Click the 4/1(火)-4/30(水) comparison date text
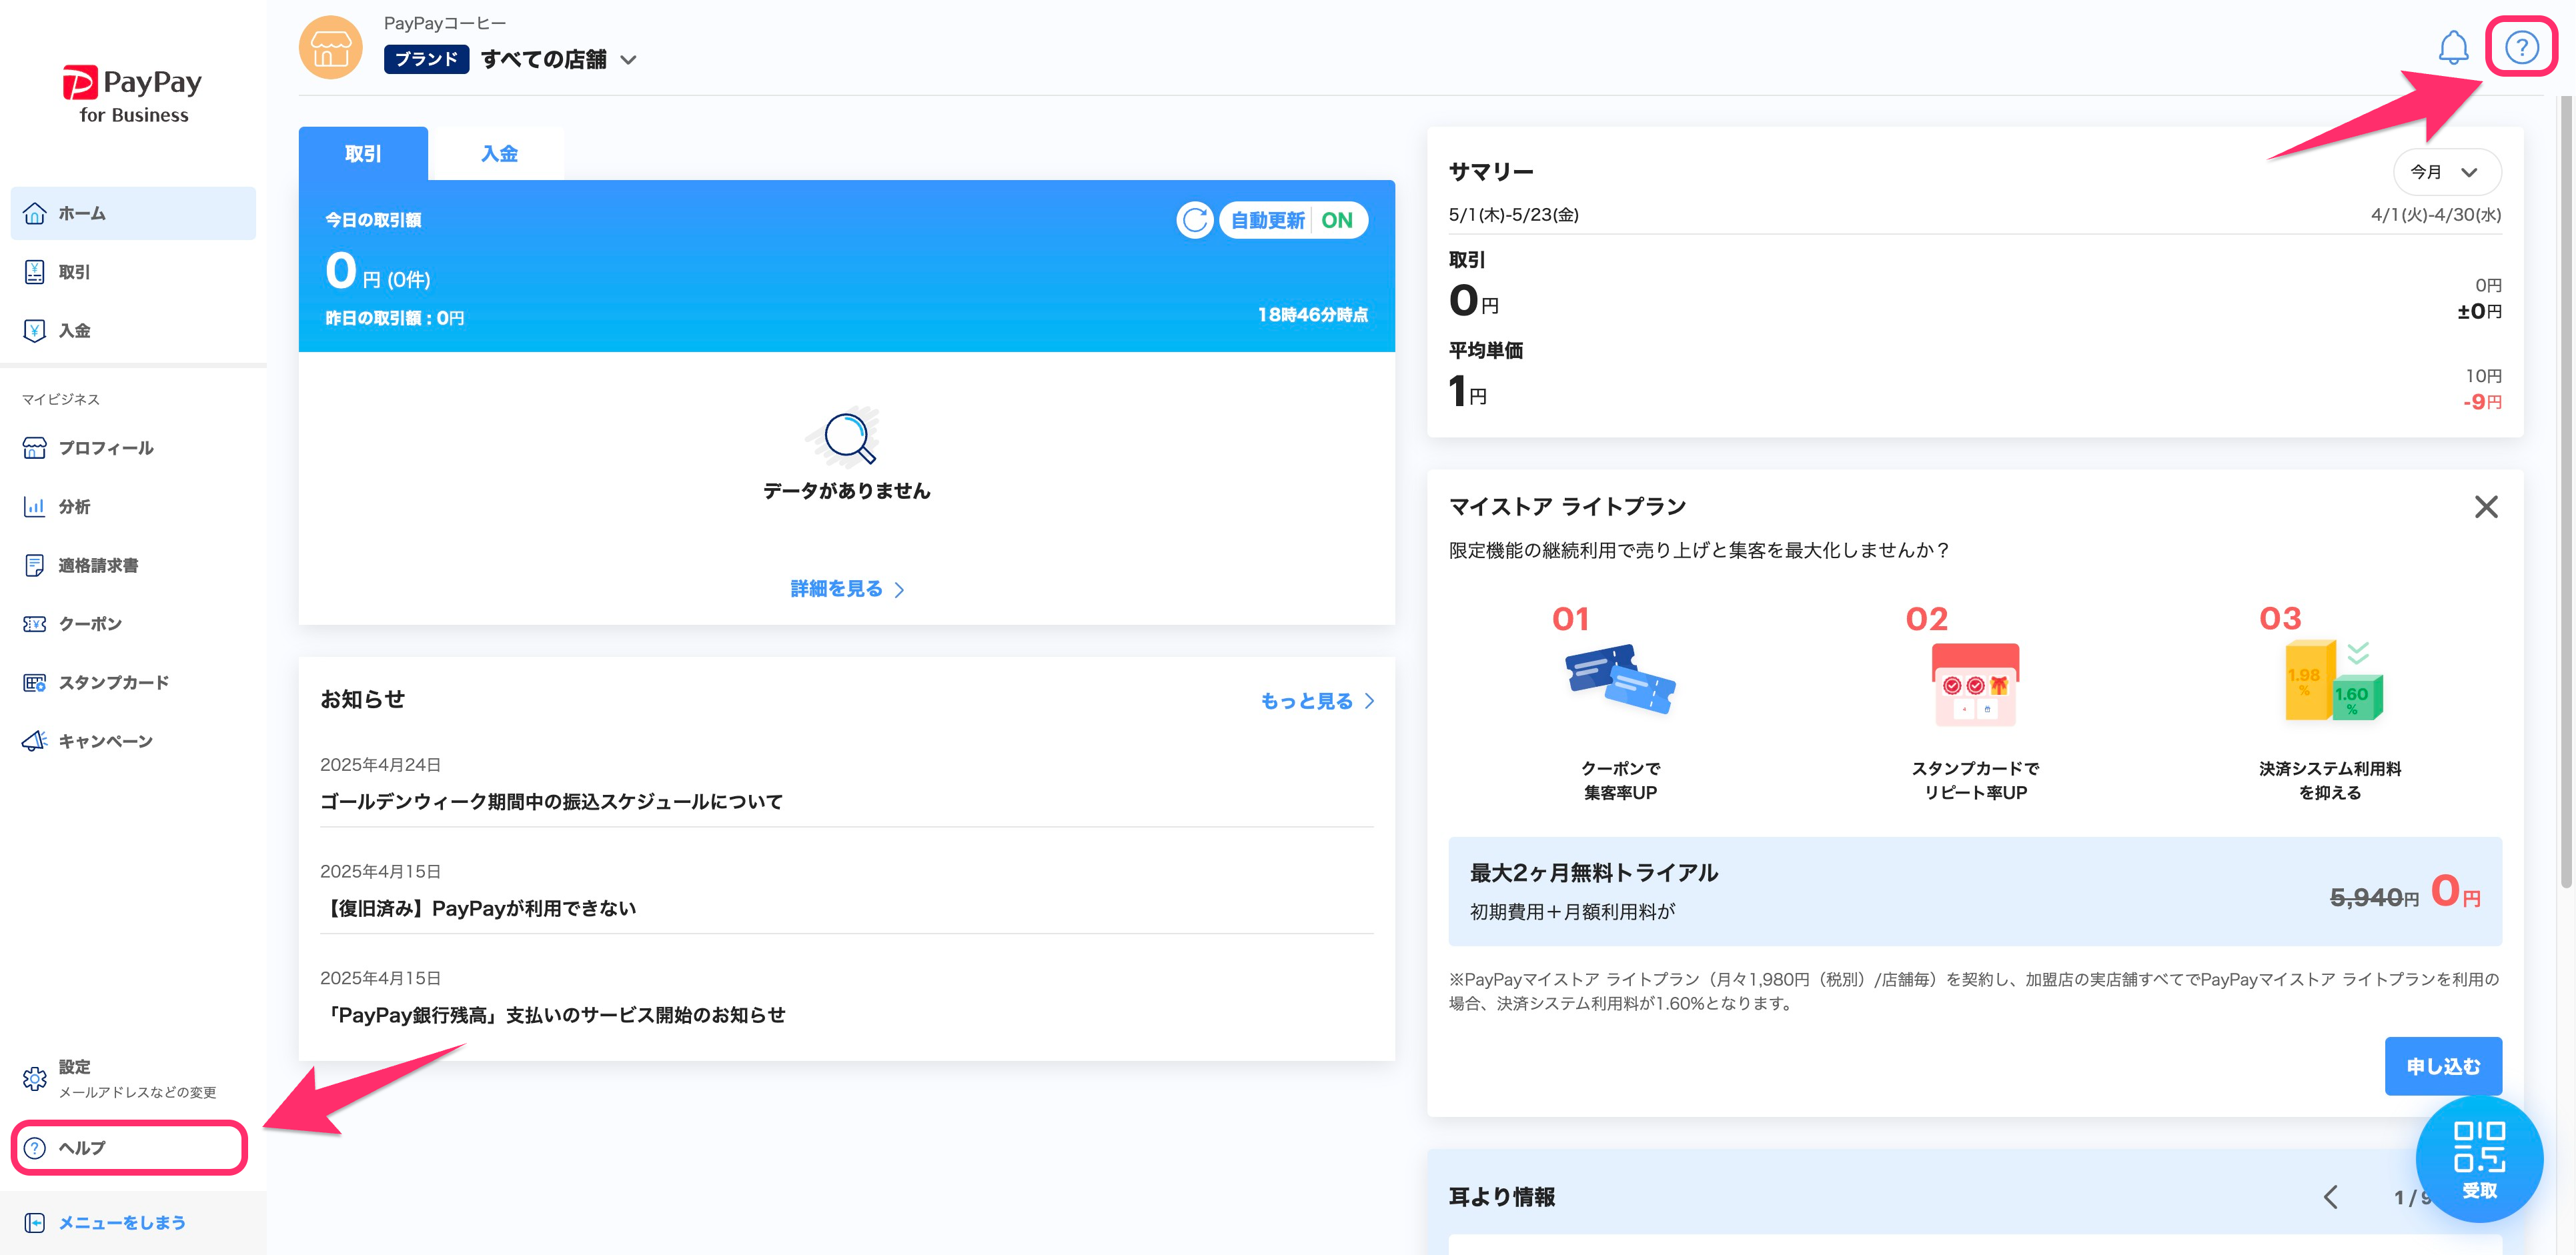This screenshot has width=2576, height=1255. tap(2436, 215)
